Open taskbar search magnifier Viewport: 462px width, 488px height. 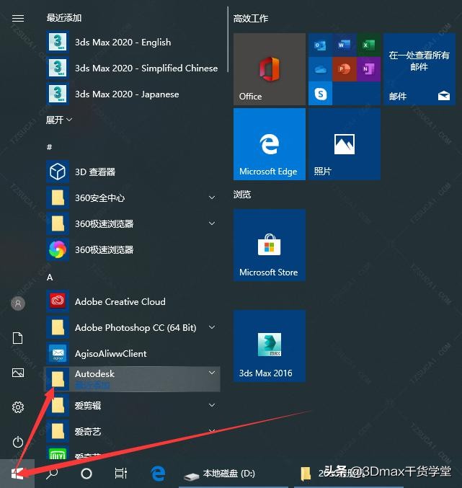pyautogui.click(x=52, y=474)
